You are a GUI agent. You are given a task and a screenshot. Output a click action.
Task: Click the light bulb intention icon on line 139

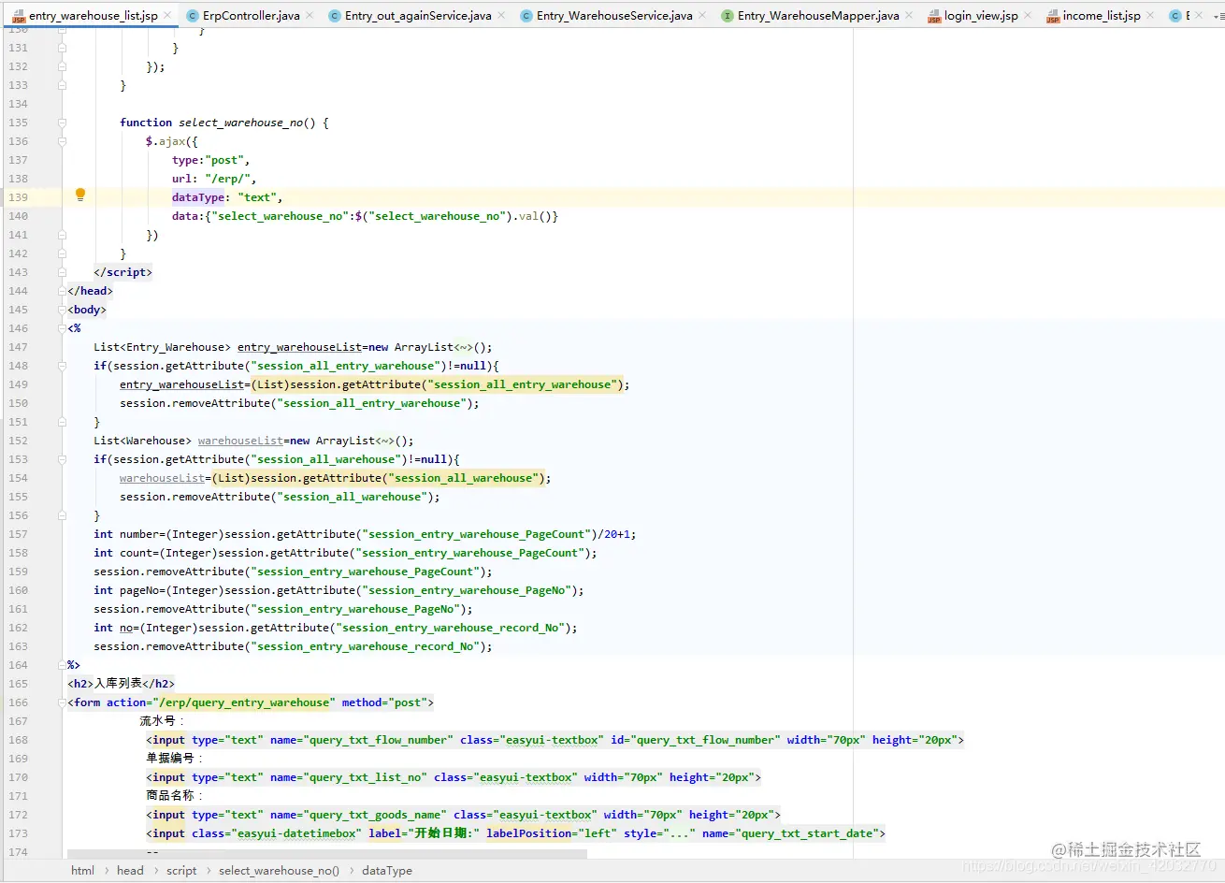point(80,195)
